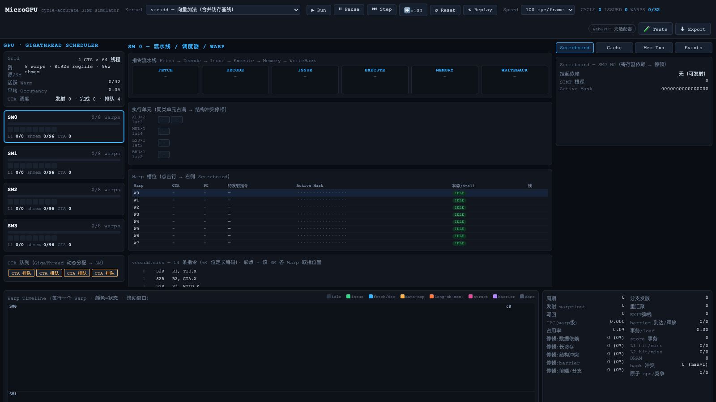Switch to the Scoreboard tab
Image resolution: width=716 pixels, height=402 pixels.
[x=575, y=48]
